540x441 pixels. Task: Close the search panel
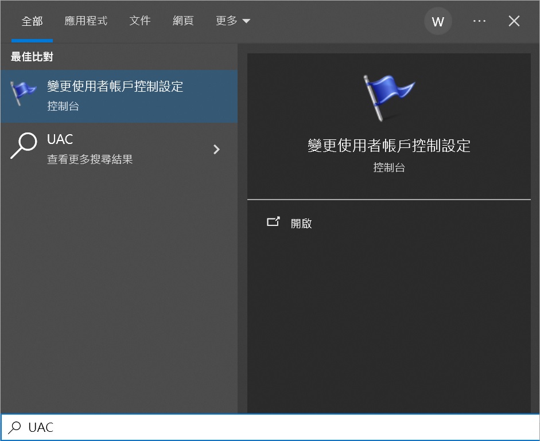tap(514, 21)
